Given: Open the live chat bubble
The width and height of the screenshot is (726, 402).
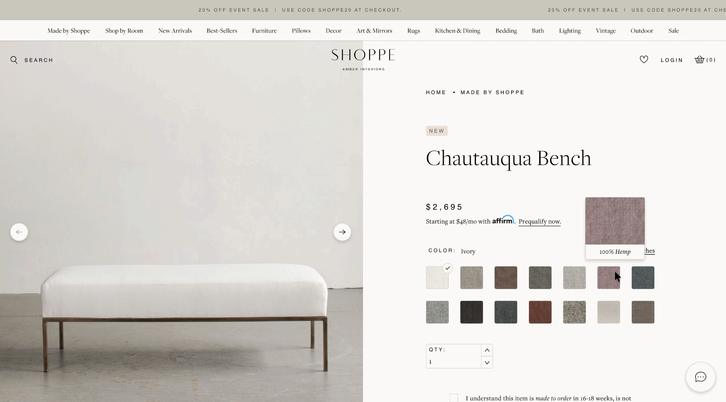Looking at the screenshot, I should pos(700,377).
